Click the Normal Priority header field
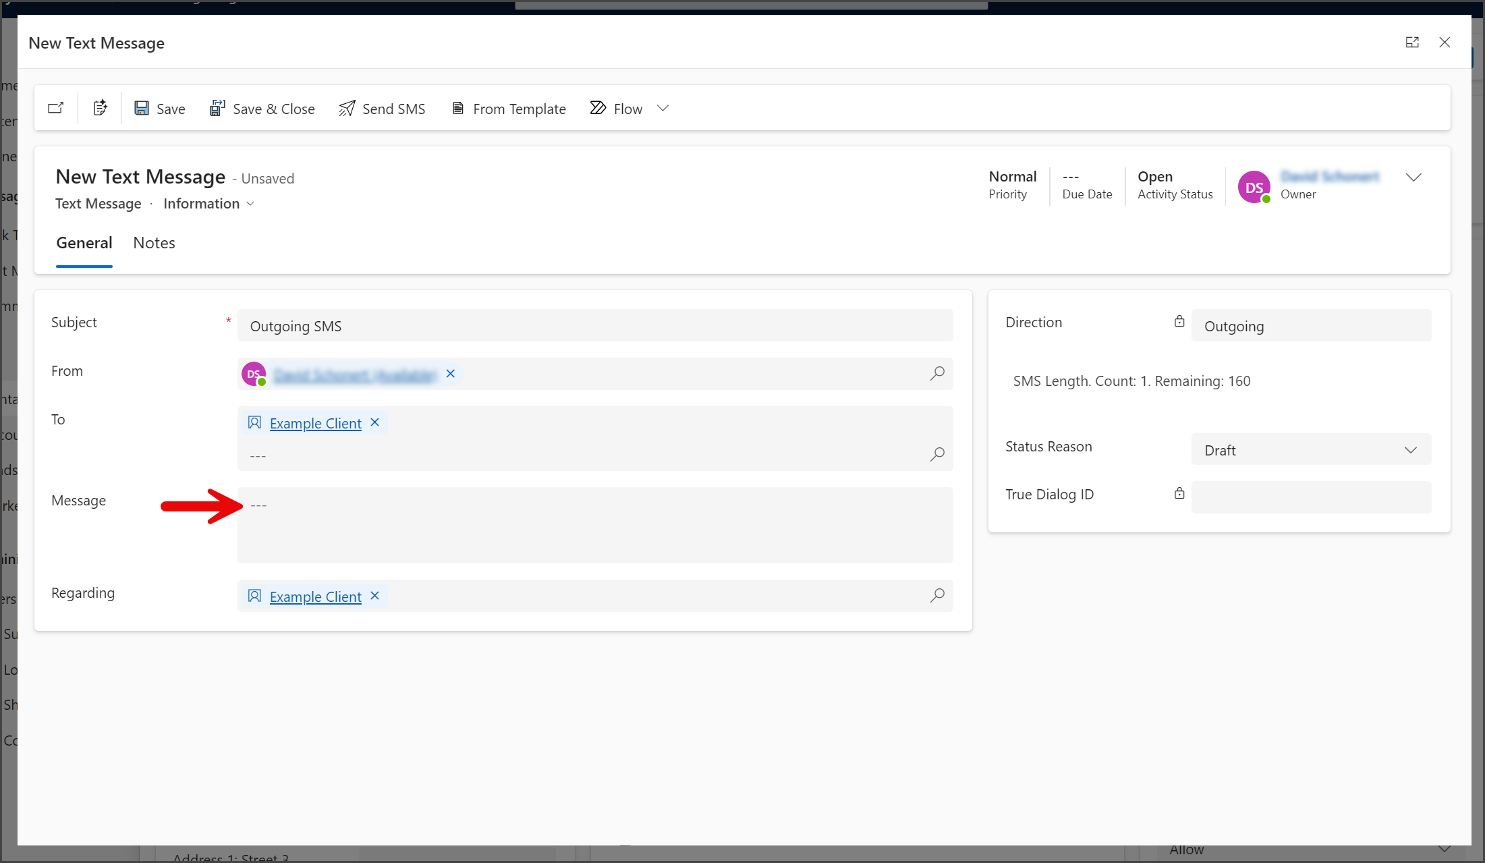The height and width of the screenshot is (863, 1485). (x=1012, y=185)
